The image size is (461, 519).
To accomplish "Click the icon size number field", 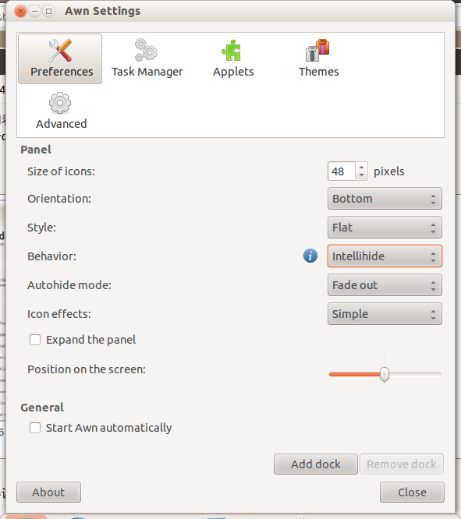I will click(x=342, y=171).
